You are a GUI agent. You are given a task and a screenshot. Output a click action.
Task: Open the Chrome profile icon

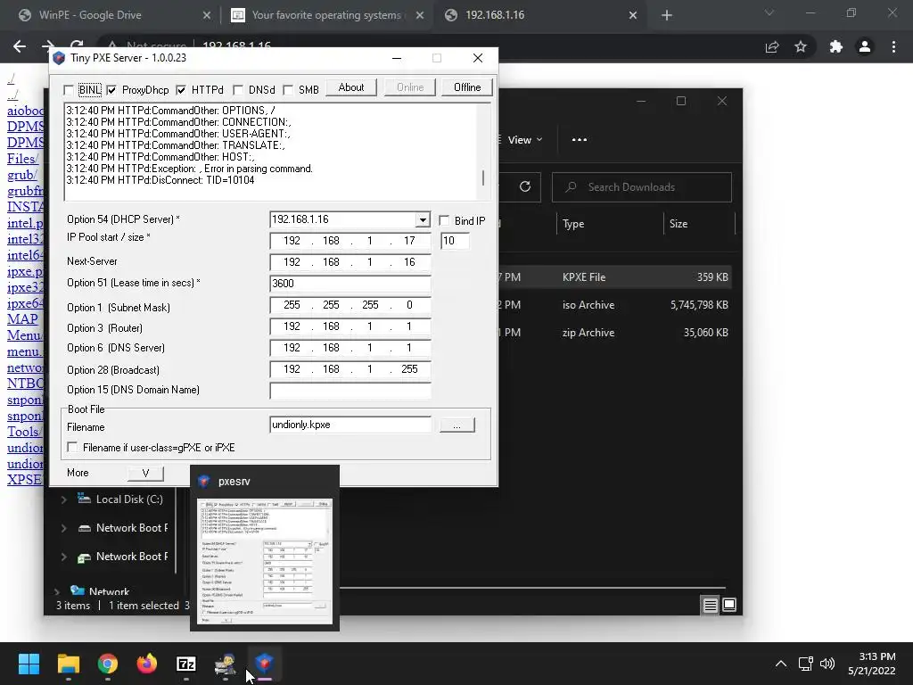[865, 46]
